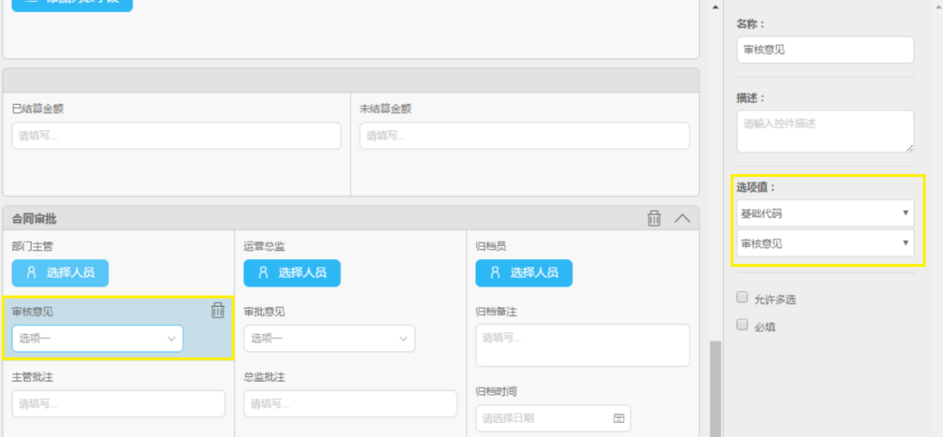The image size is (943, 437).
Task: Collapse the 合同审批 section
Action: (x=682, y=219)
